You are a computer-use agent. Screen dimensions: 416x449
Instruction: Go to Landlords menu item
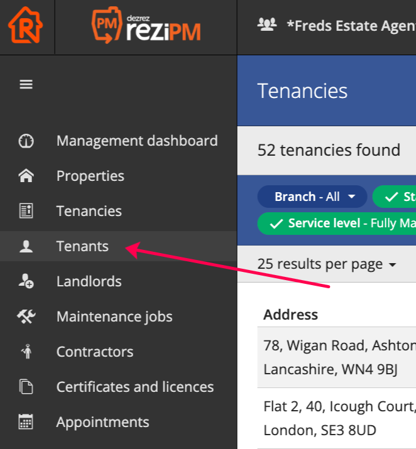click(89, 281)
